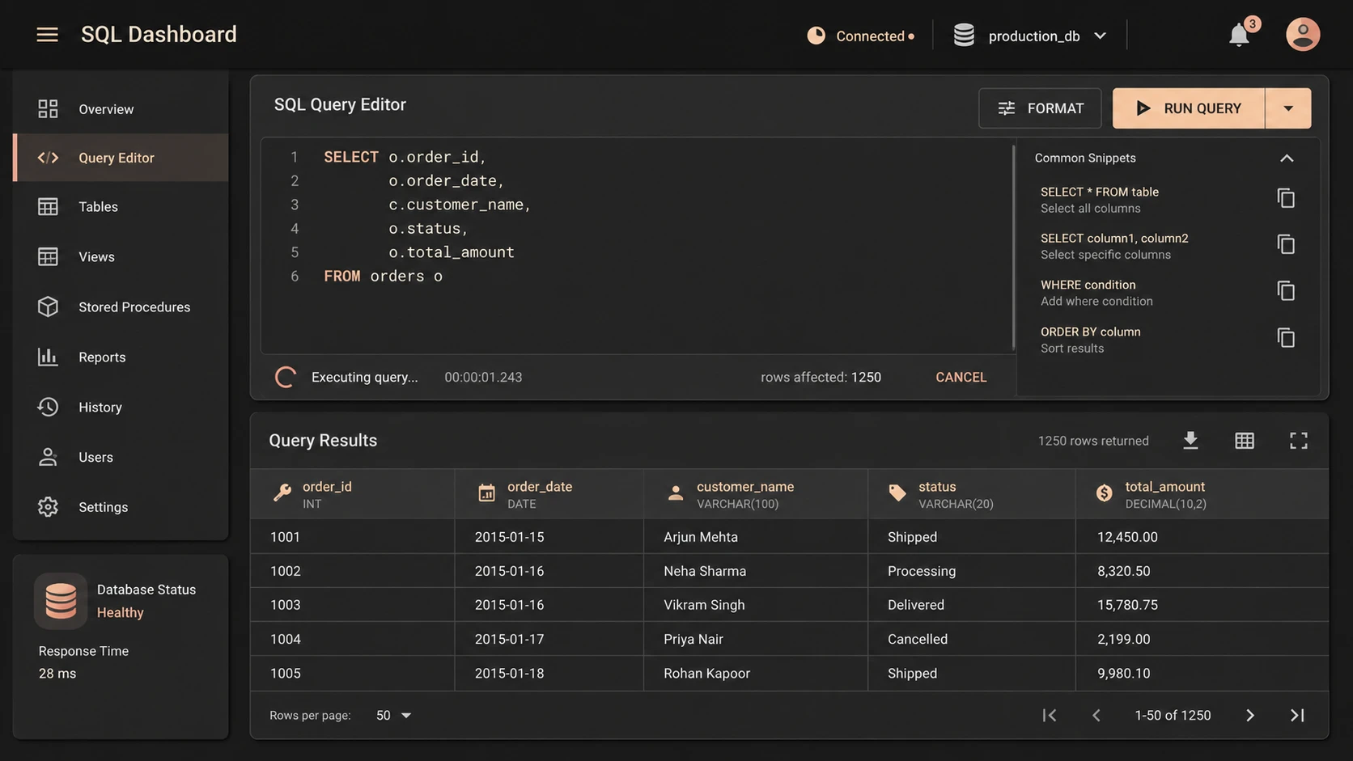The image size is (1353, 761).
Task: Open Overview in the sidebar
Action: click(121, 109)
